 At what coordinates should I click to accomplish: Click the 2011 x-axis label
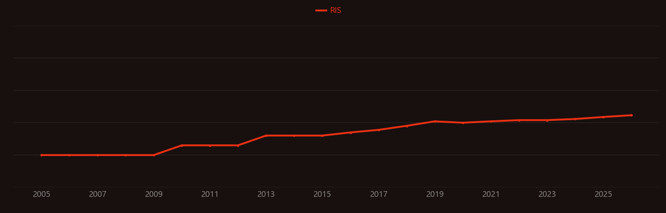click(210, 194)
